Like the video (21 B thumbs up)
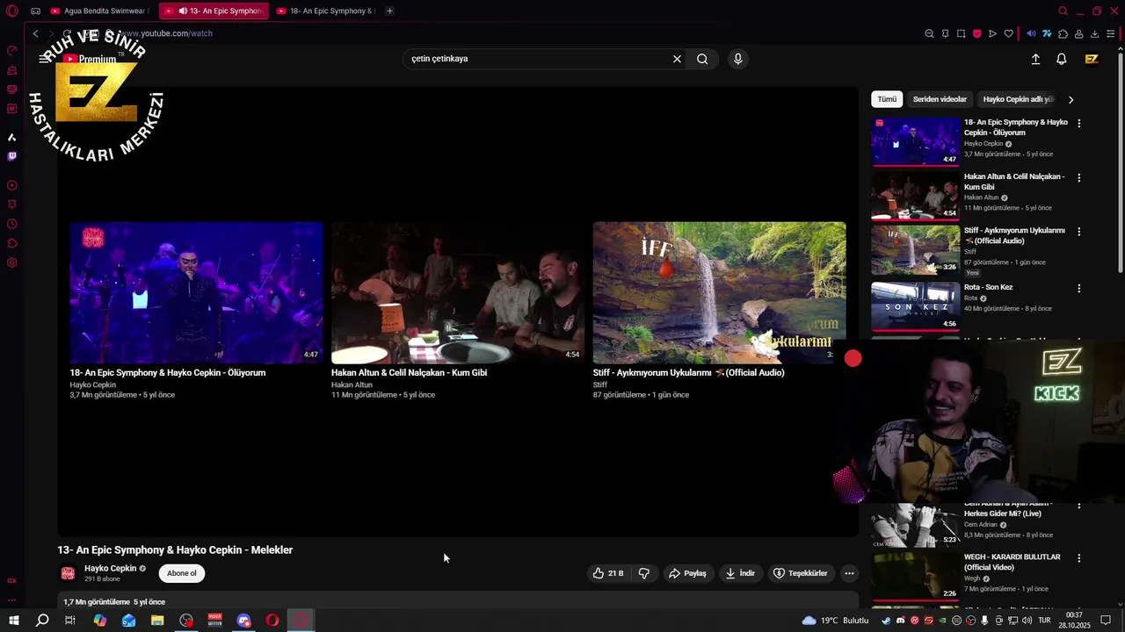 (x=608, y=573)
